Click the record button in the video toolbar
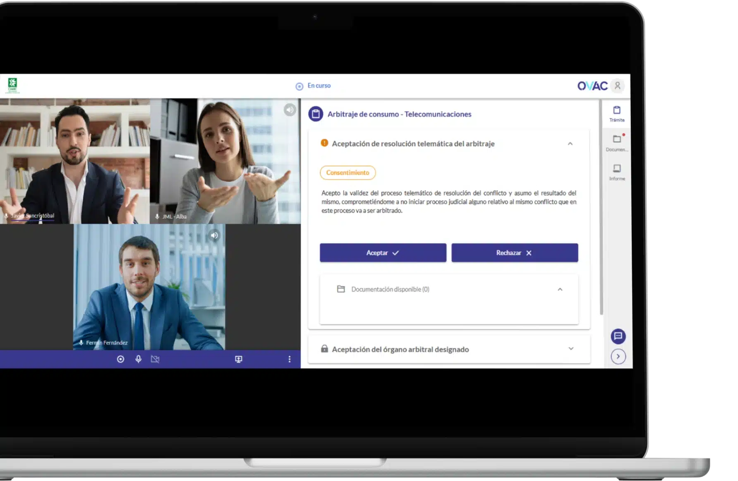Image resolution: width=738 pixels, height=481 pixels. (120, 359)
